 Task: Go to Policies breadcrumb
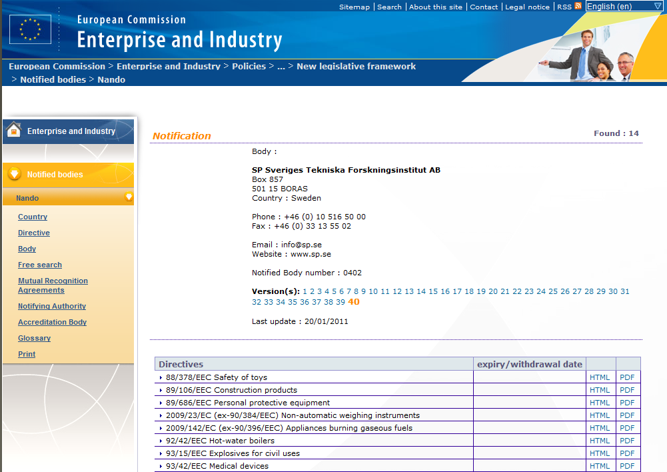tap(249, 67)
